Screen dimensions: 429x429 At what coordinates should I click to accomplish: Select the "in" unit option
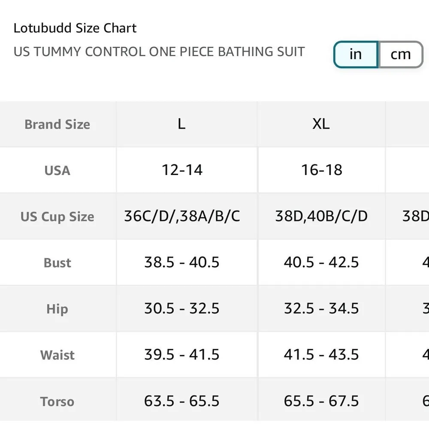(x=355, y=54)
